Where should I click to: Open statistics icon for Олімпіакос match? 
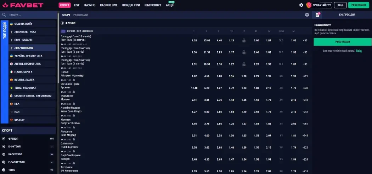74,151
